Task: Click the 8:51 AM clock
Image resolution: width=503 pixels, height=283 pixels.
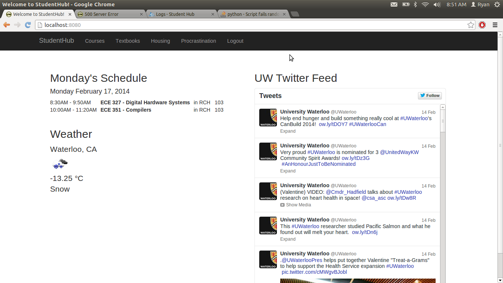Action: tap(456, 4)
